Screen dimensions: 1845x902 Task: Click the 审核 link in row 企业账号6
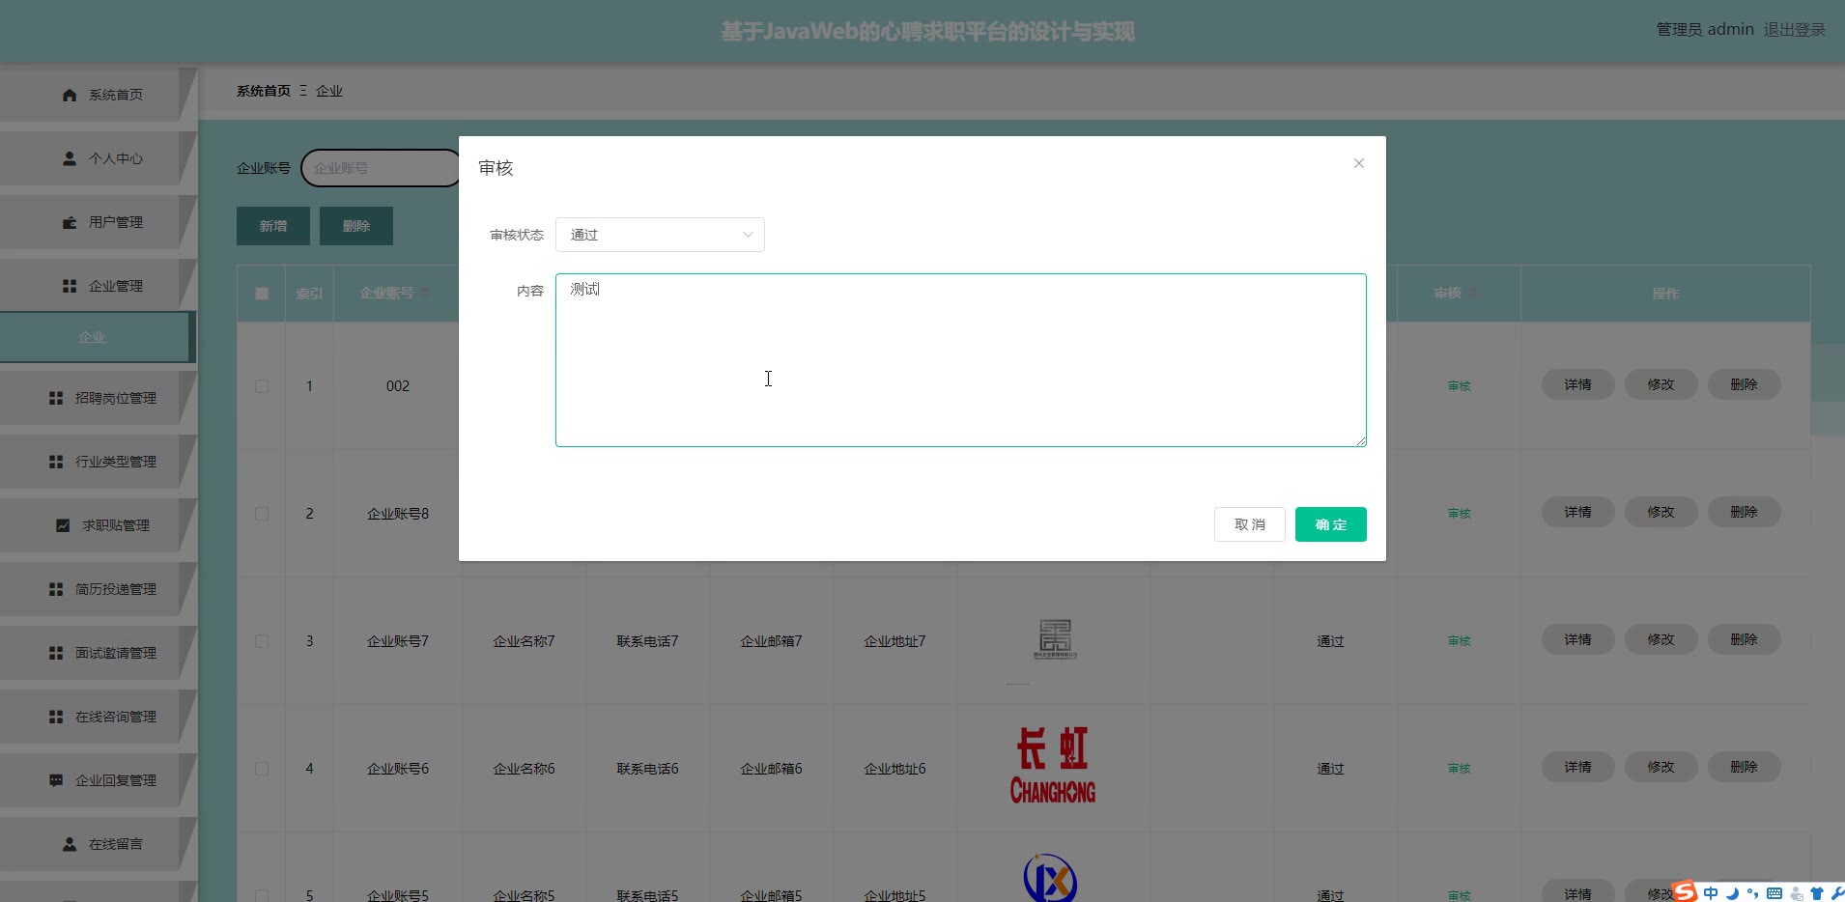tap(1460, 769)
